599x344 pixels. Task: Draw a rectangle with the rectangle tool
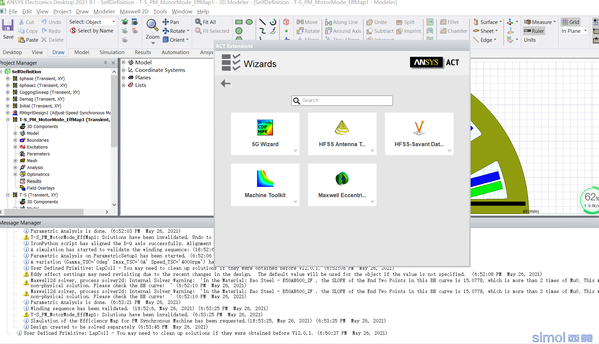pyautogui.click(x=239, y=22)
